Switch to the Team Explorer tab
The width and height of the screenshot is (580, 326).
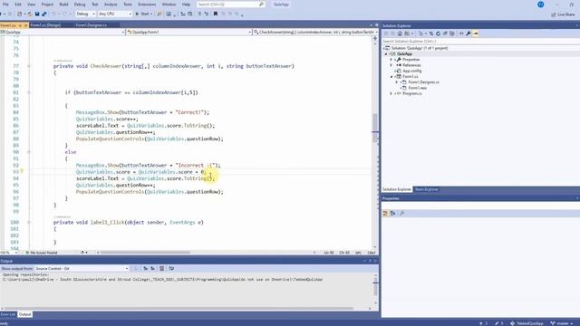click(426, 189)
